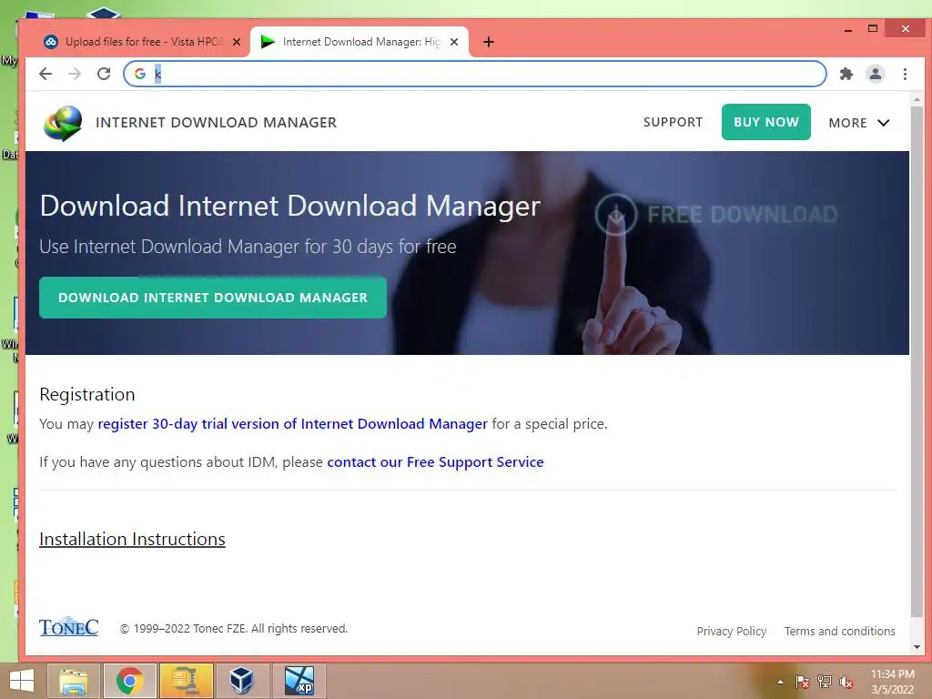Viewport: 932px width, 699px height.
Task: Click the page vertical scrollbar thumb
Action: 917,361
